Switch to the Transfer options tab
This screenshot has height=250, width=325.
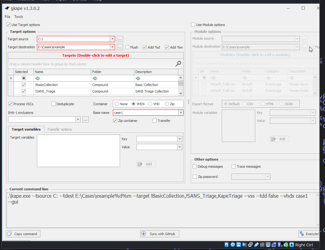[59, 129]
